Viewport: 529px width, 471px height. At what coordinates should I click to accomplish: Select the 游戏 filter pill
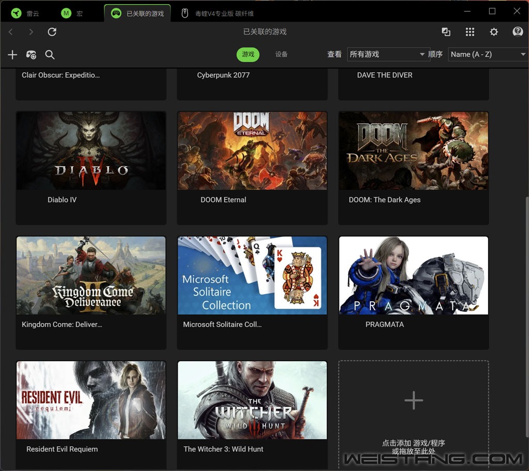pyautogui.click(x=248, y=54)
